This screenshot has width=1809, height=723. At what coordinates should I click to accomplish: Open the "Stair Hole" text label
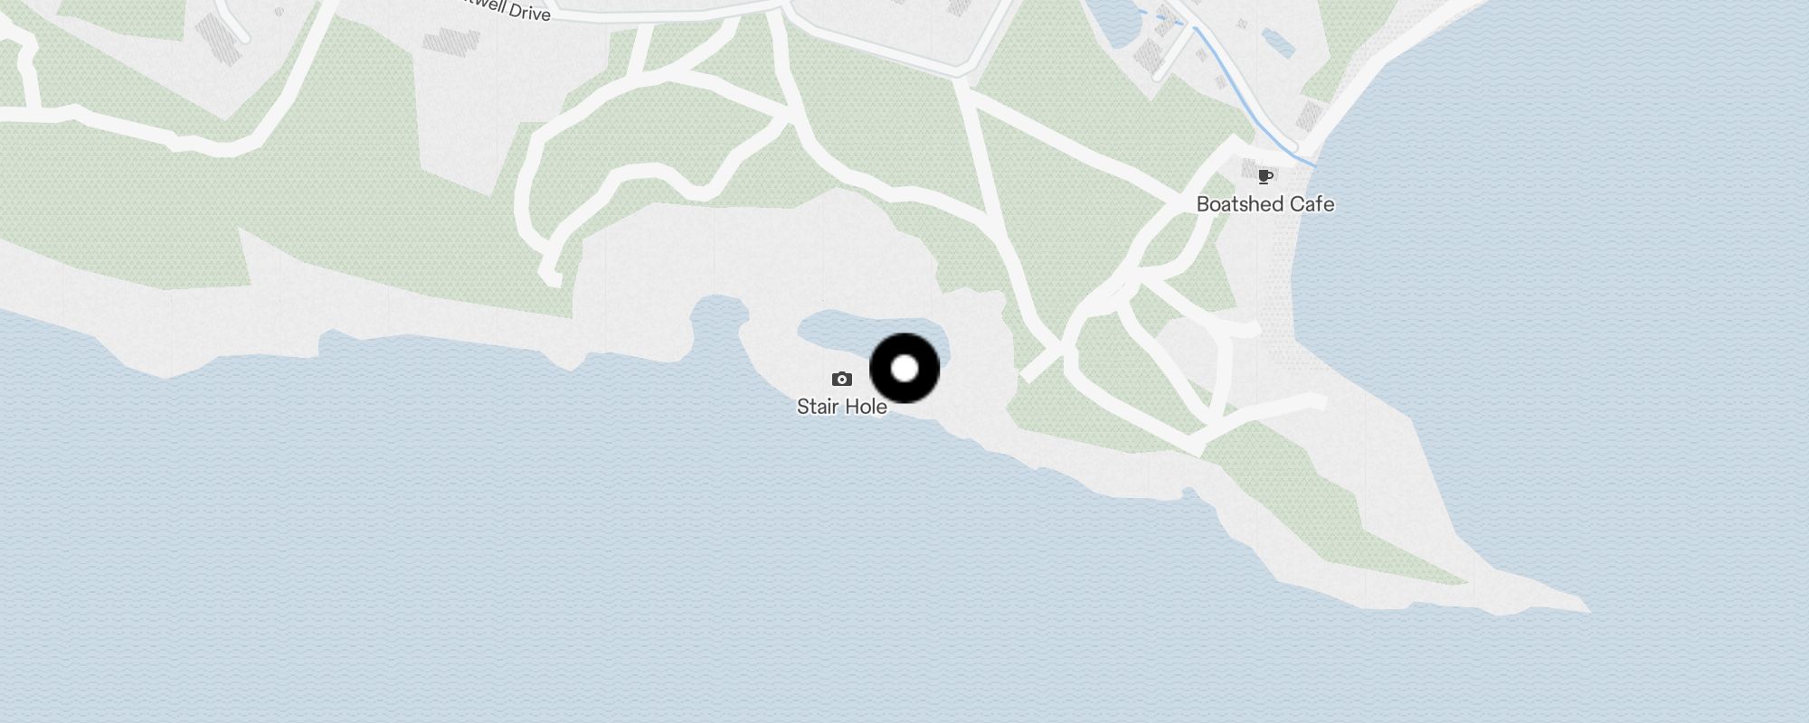click(x=841, y=407)
